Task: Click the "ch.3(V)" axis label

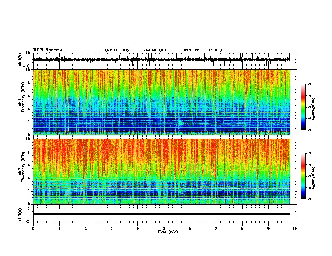Action: pos(20,215)
